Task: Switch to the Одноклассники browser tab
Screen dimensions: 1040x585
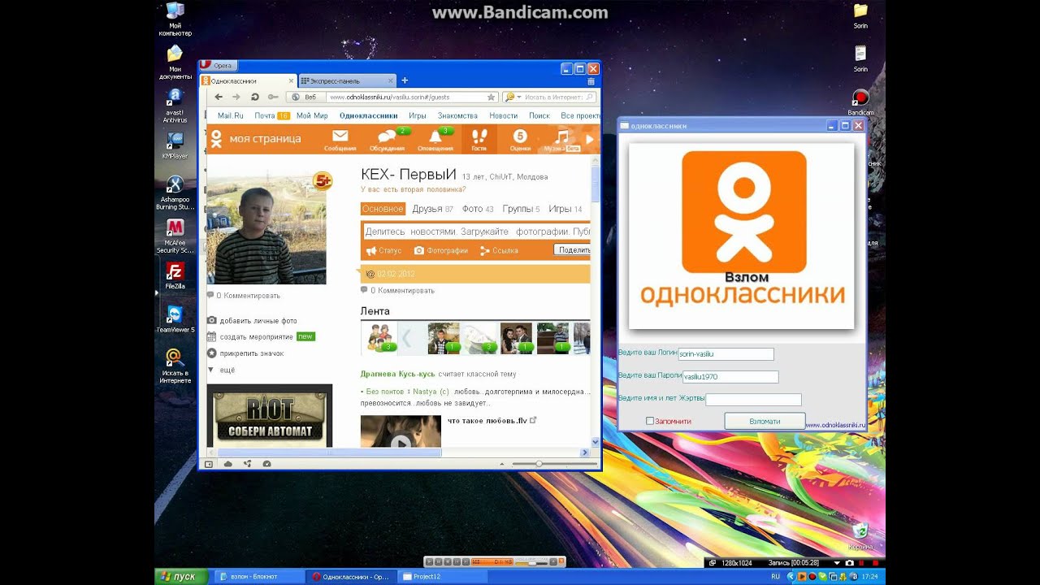Action: point(249,80)
